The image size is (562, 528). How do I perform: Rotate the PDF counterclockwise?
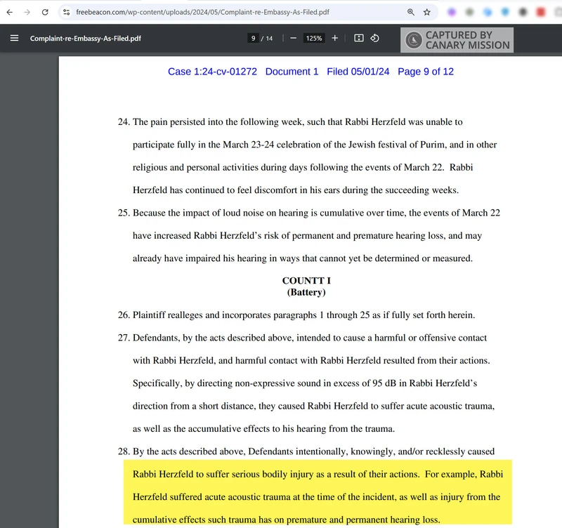(375, 38)
